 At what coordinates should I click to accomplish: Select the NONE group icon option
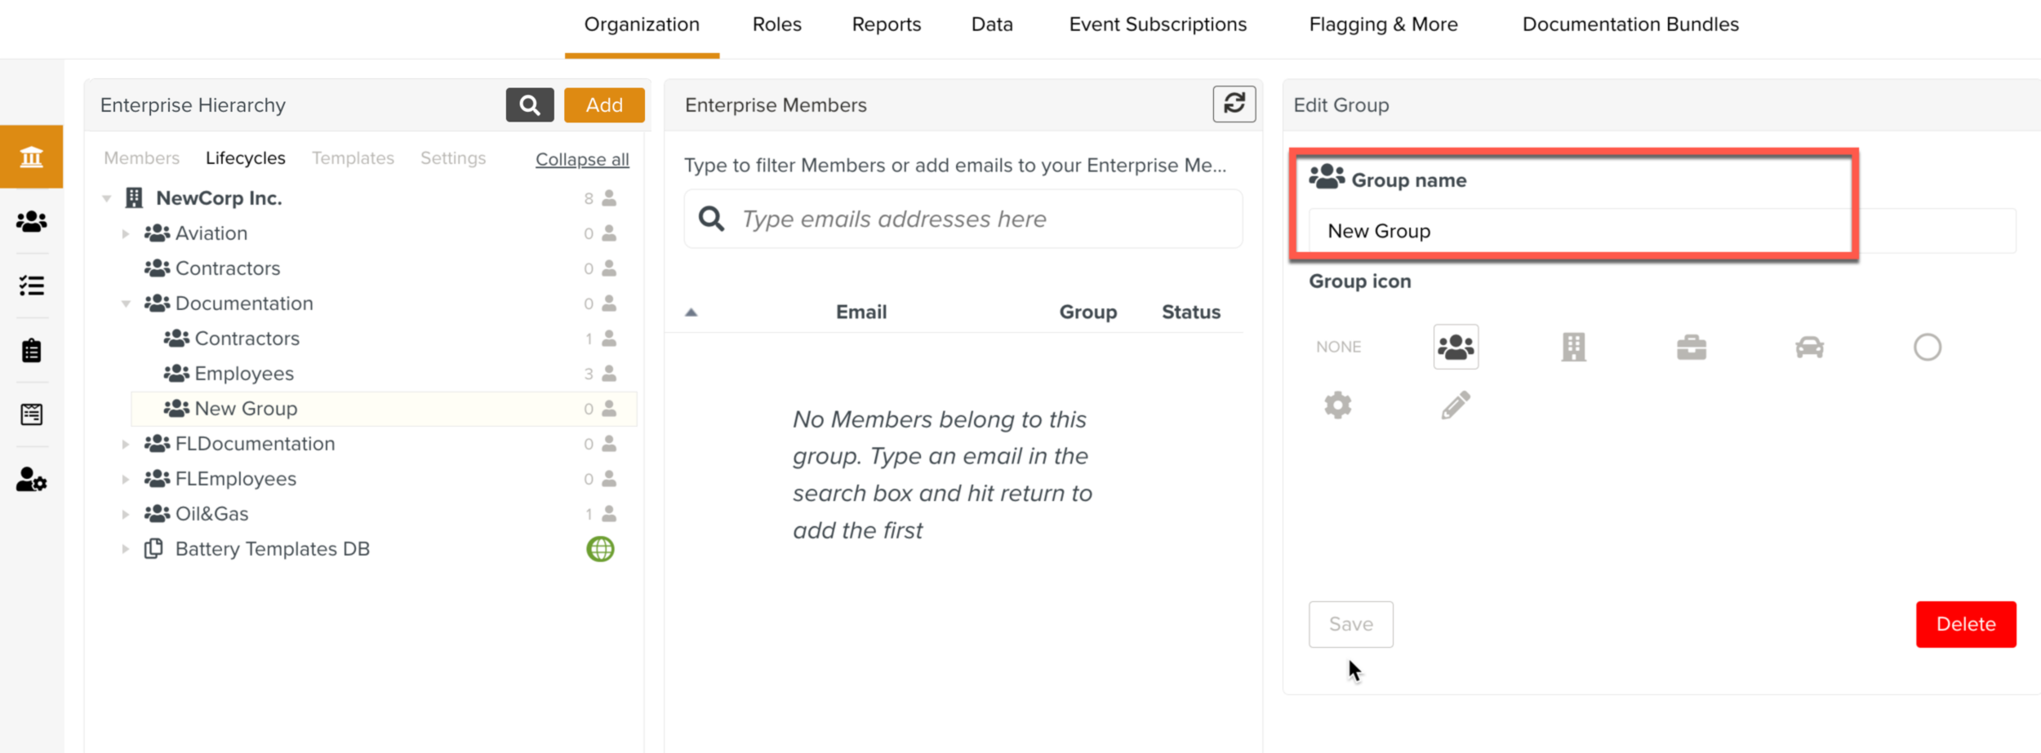click(1338, 346)
